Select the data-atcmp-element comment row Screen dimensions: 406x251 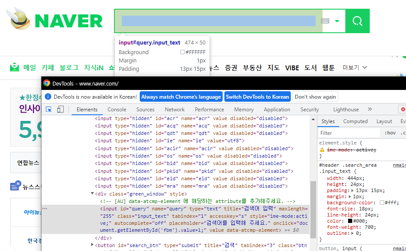click(198, 201)
